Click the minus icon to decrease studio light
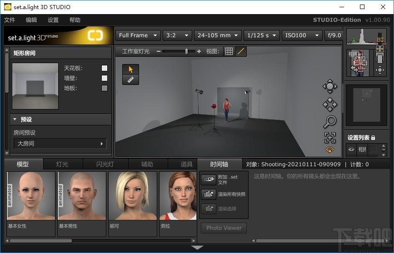394x253 pixels. 158,51
